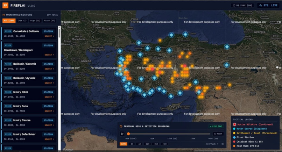Click the STATION badge on Canakkale / Gelibolu

pos(48,31)
